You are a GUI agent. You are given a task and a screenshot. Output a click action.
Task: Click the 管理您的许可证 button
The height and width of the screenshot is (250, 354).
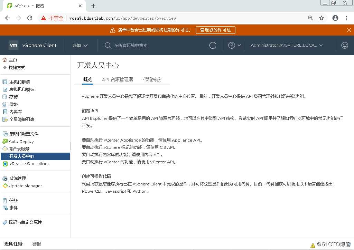tap(216, 30)
